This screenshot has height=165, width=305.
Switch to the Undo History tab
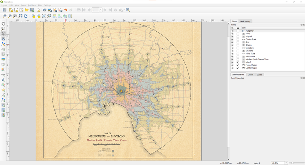pos(245,21)
